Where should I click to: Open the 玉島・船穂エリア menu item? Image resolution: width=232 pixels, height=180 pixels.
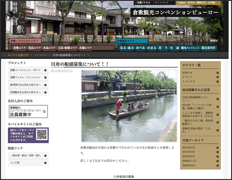pyautogui.click(x=67, y=48)
